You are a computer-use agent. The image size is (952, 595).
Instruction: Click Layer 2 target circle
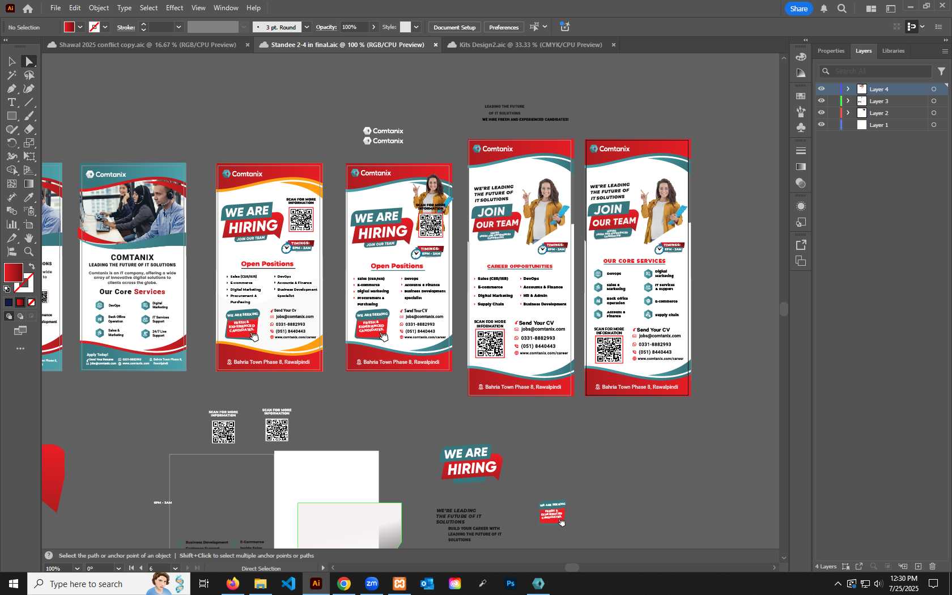(x=934, y=113)
